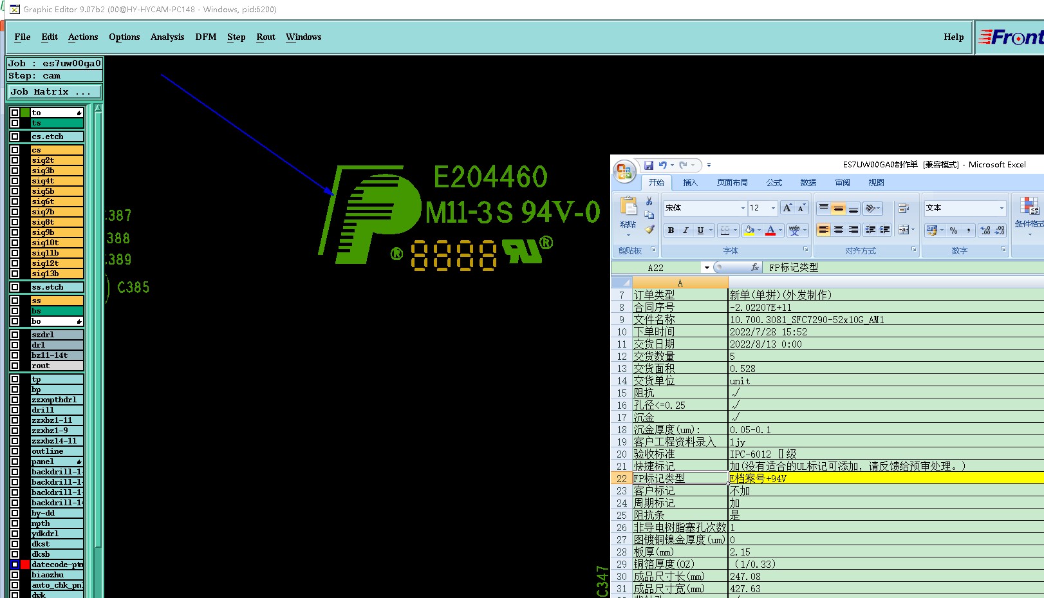Click the Job Matrix button
Image resolution: width=1044 pixels, height=598 pixels.
54,92
